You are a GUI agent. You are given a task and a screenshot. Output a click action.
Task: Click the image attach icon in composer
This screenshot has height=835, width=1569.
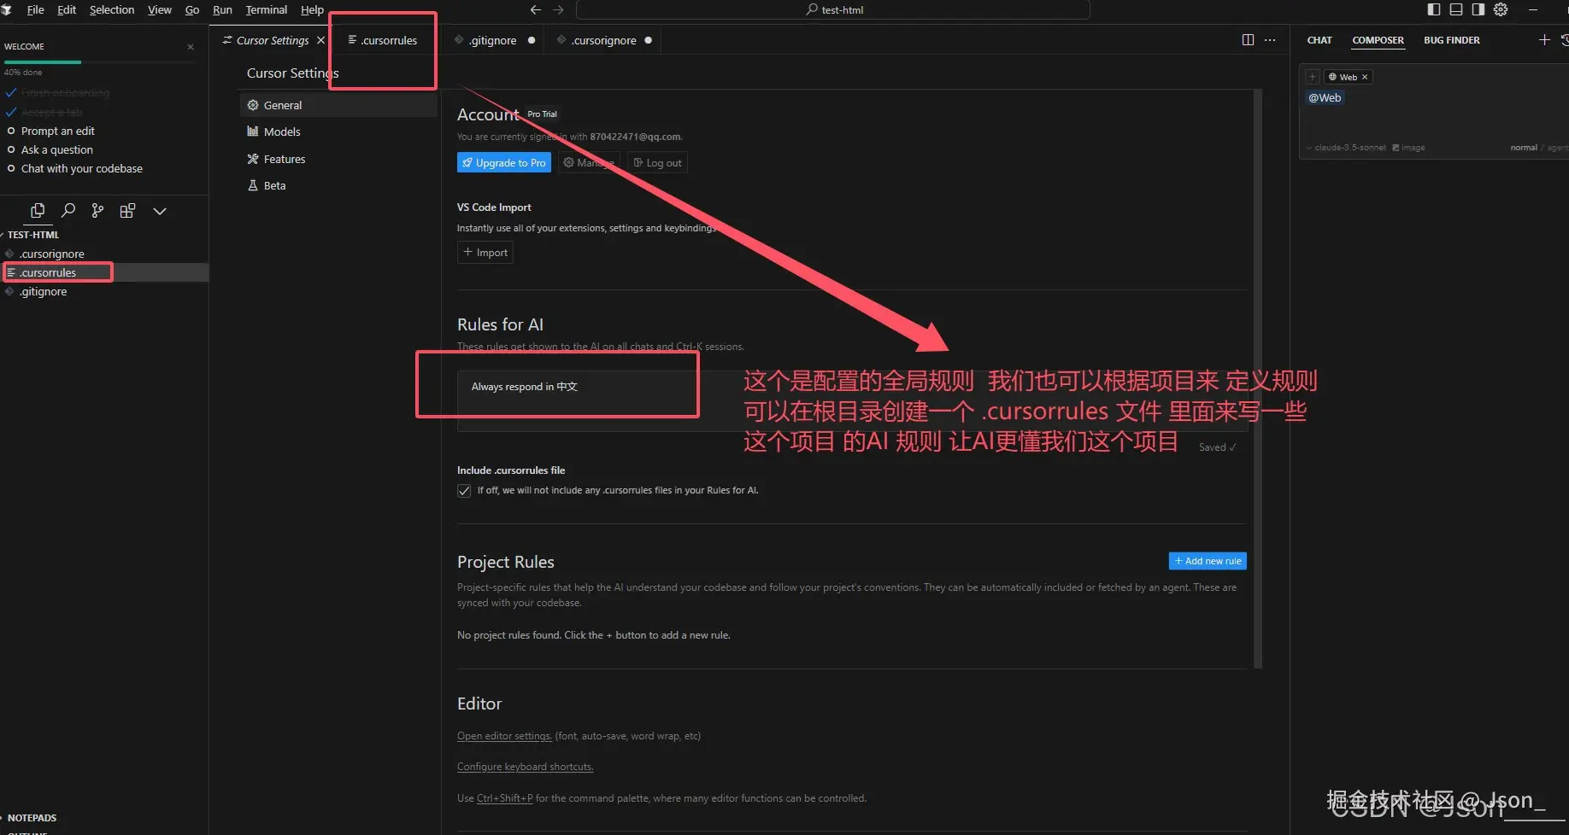[1408, 148]
